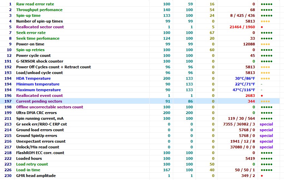Click temperature value 30°C/86°F

click(x=245, y=78)
